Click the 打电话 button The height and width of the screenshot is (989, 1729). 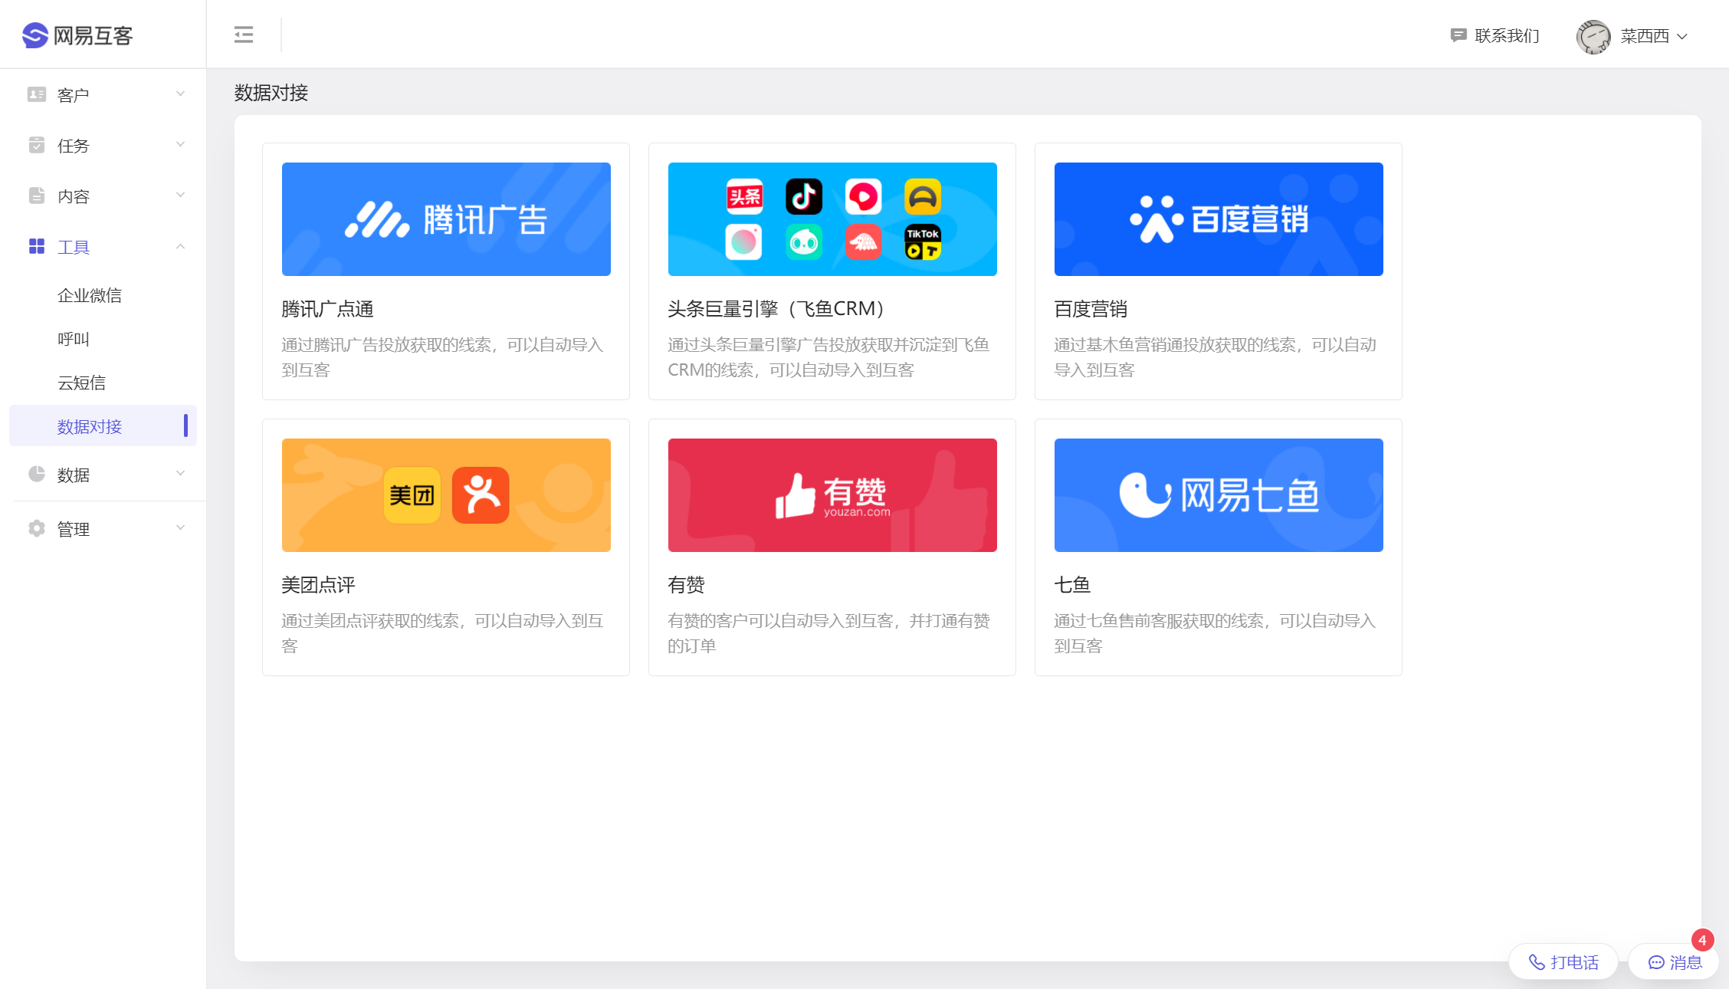(x=1563, y=962)
